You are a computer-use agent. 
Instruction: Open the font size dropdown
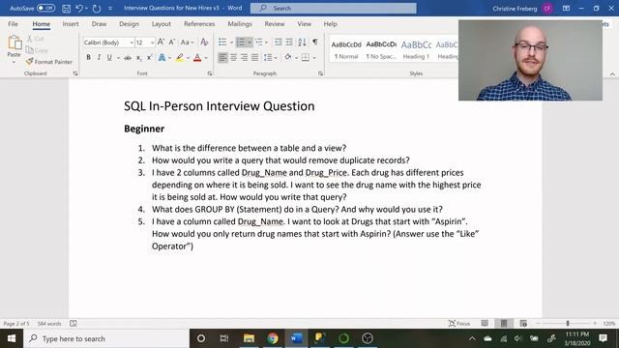(x=152, y=43)
